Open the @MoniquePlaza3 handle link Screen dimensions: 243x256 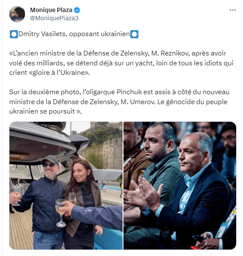54,18
